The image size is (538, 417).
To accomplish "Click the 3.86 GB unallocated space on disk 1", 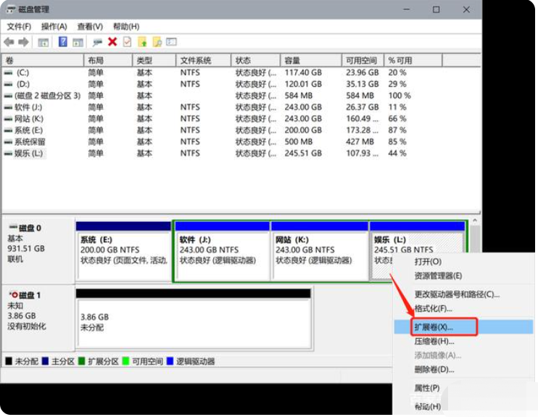I will [193, 323].
